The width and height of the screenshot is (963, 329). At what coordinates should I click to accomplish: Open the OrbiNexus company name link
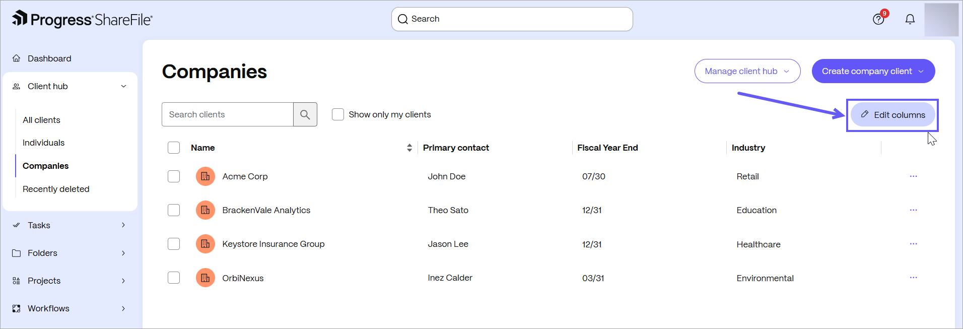pos(243,278)
